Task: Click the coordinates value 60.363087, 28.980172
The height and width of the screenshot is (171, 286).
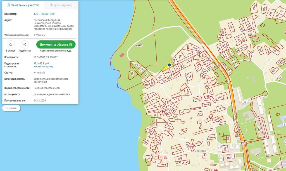Action: coord(46,57)
